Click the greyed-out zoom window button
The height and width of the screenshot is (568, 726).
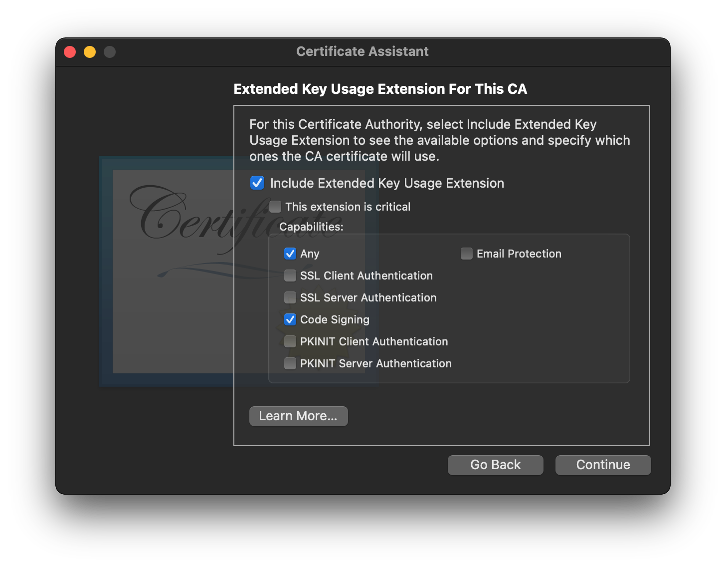(110, 52)
